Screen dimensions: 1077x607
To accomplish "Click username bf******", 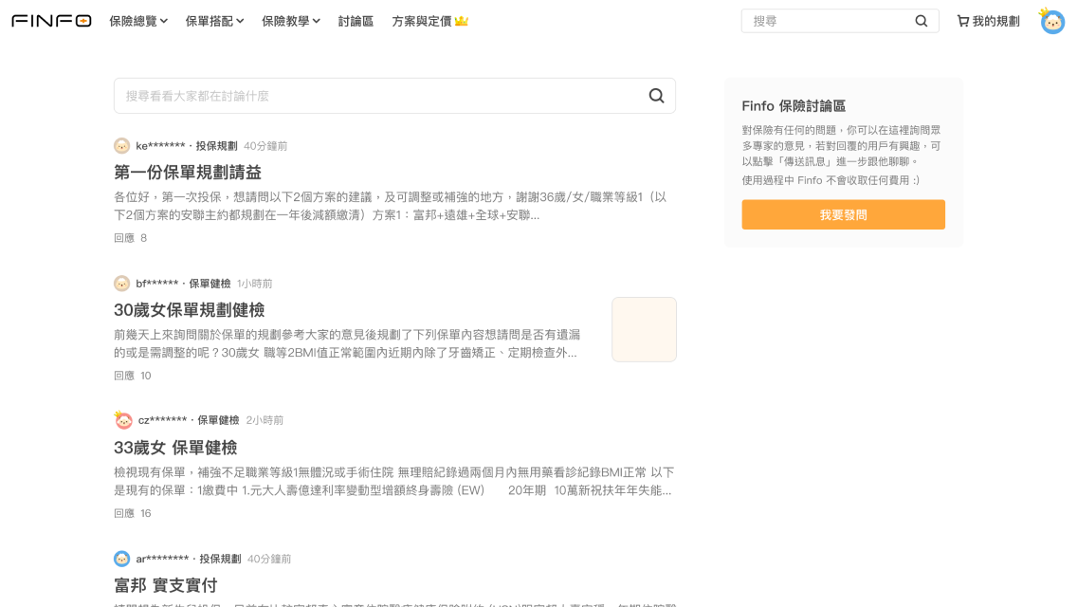I will pyautogui.click(x=157, y=284).
